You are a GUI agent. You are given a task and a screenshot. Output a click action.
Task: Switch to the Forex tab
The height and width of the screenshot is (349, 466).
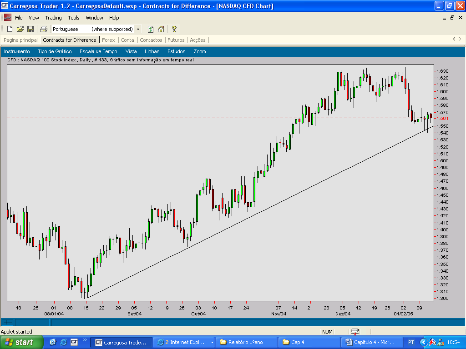coord(108,40)
